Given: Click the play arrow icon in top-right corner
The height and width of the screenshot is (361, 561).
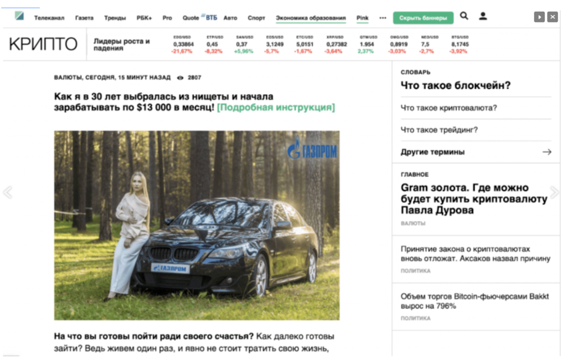Looking at the screenshot, I should (x=539, y=17).
